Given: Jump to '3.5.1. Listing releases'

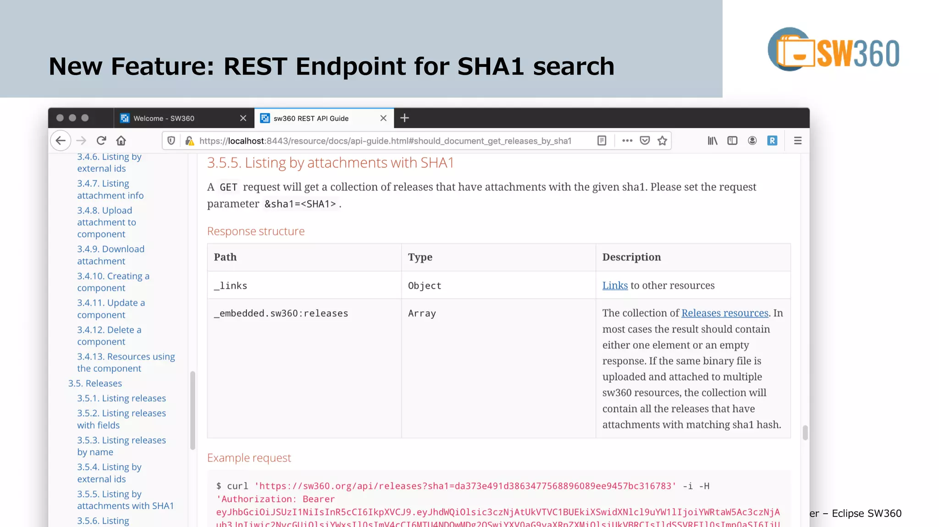Looking at the screenshot, I should 122,398.
